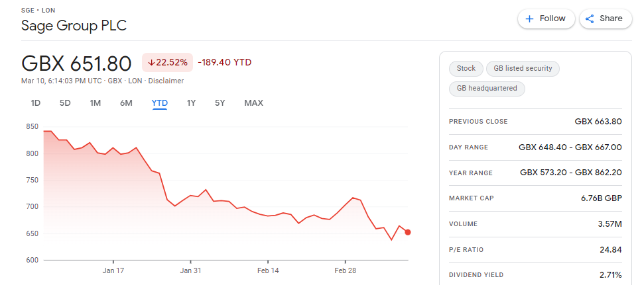Click the Stock tag chip
The width and height of the screenshot is (638, 285).
pos(466,69)
